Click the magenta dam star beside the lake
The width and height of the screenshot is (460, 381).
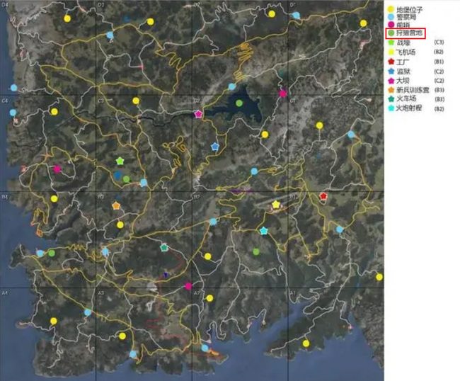(198, 114)
